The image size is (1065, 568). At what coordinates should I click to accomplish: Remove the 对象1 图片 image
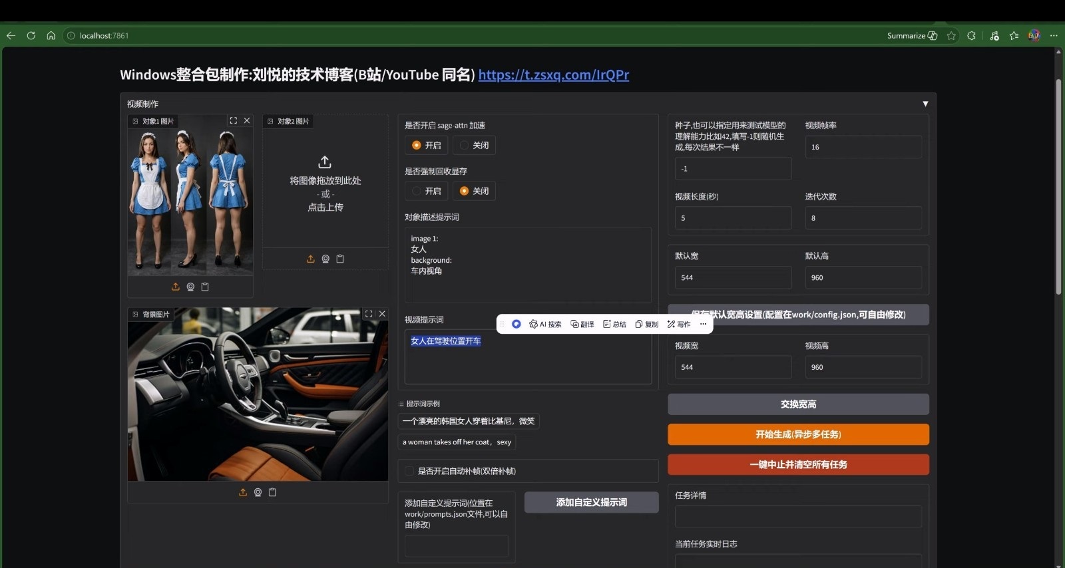point(247,120)
